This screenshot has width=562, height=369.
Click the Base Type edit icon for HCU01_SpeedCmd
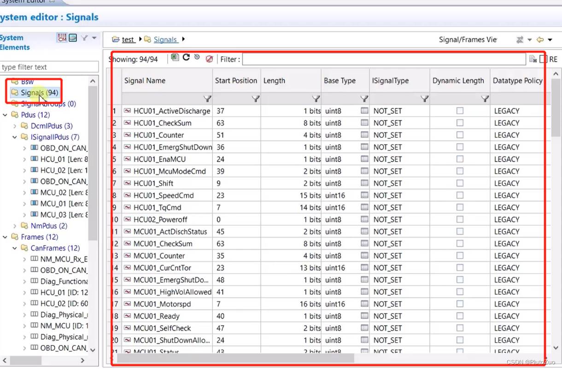pos(364,195)
